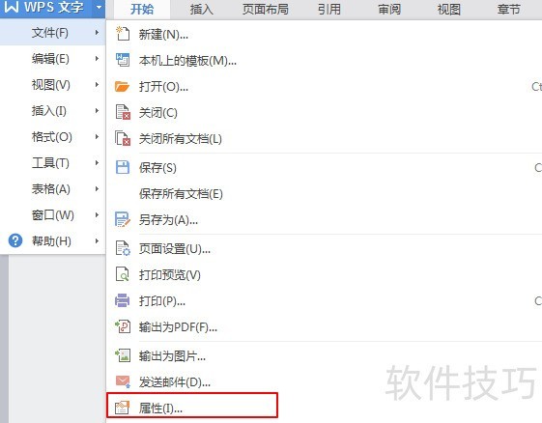Switch to the 插入 ribbon tab
Screen dimensions: 542x423
(x=202, y=10)
